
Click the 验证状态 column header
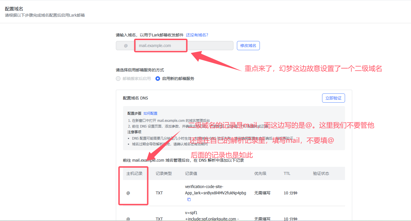click(x=321, y=173)
